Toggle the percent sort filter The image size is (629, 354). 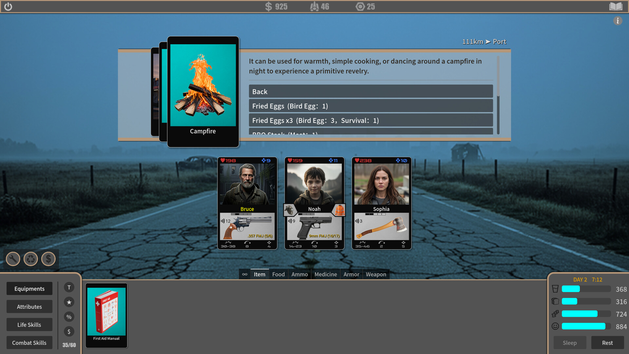pos(69,317)
